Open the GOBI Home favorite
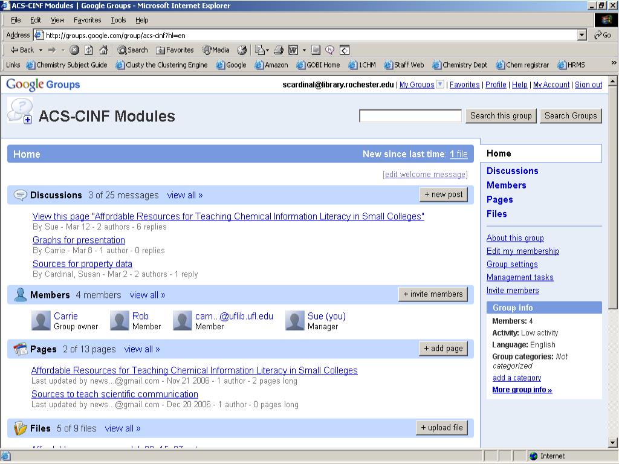 pyautogui.click(x=318, y=65)
